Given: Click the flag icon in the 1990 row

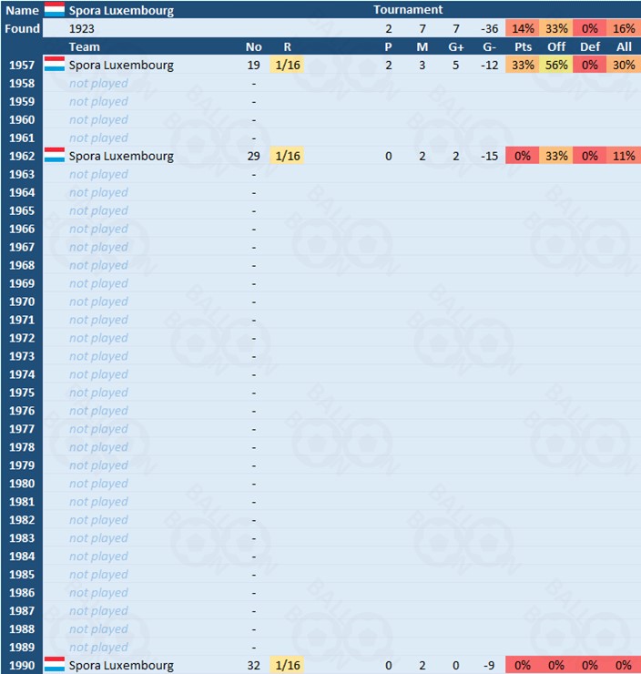Looking at the screenshot, I should click(54, 665).
